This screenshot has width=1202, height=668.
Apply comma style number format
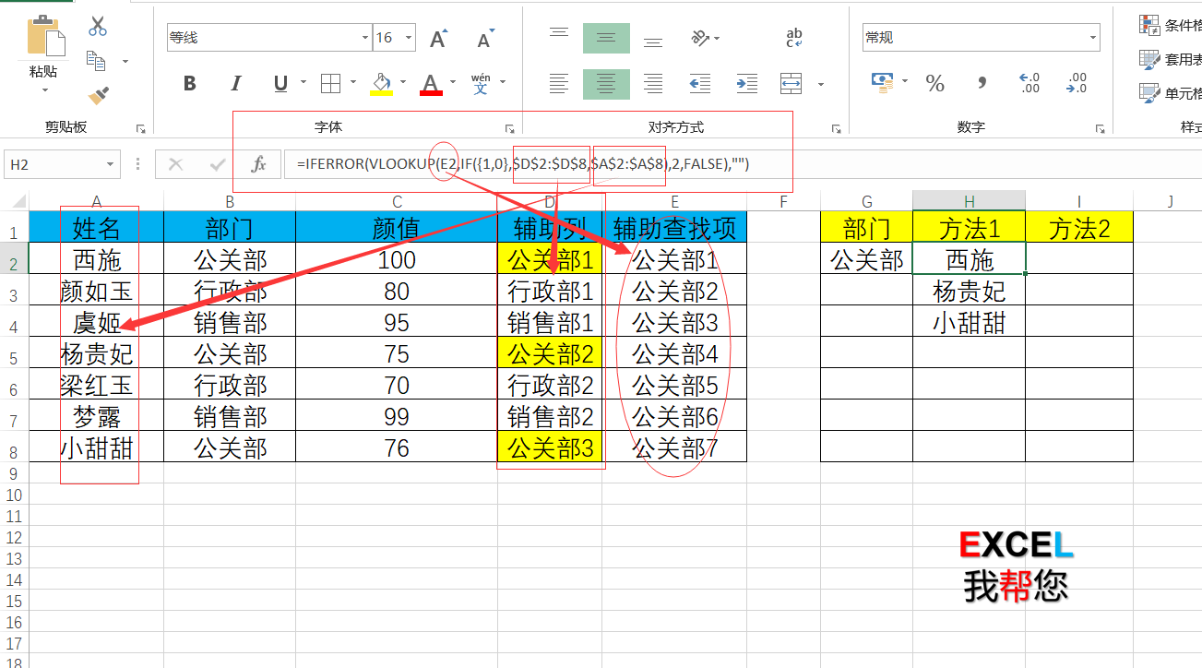click(x=982, y=84)
